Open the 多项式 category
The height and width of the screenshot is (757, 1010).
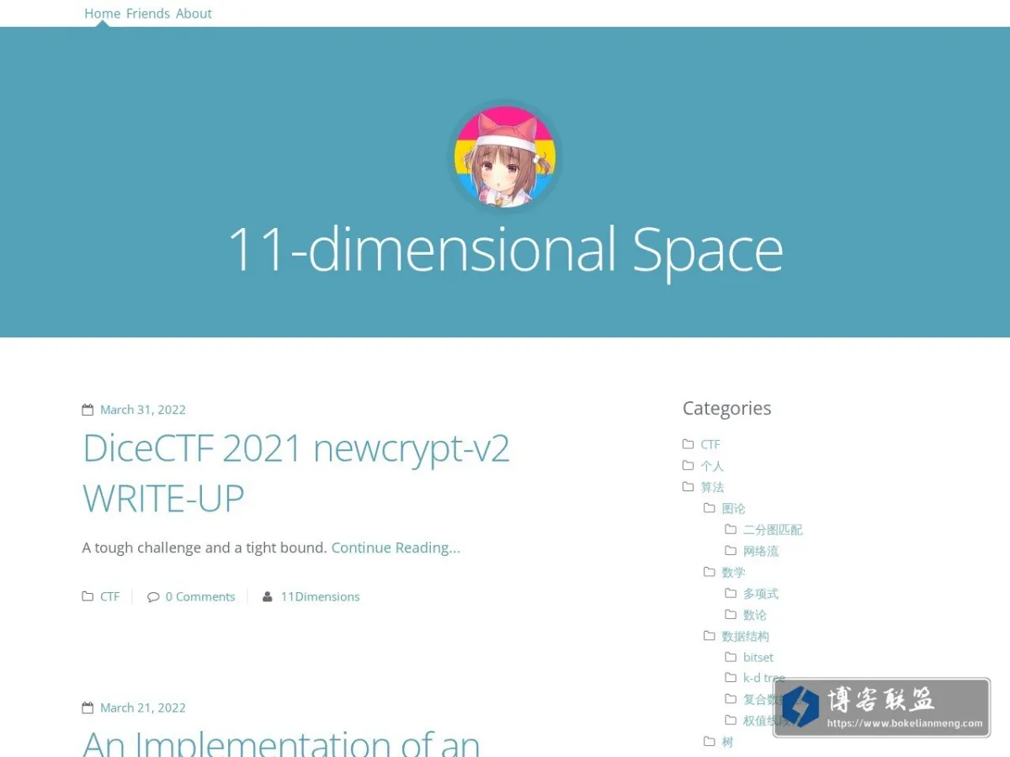(761, 594)
